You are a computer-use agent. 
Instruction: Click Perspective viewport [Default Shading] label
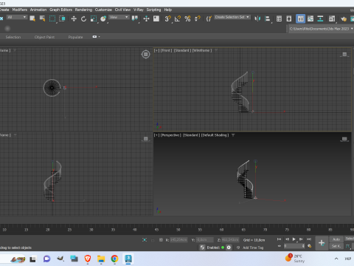pos(215,135)
